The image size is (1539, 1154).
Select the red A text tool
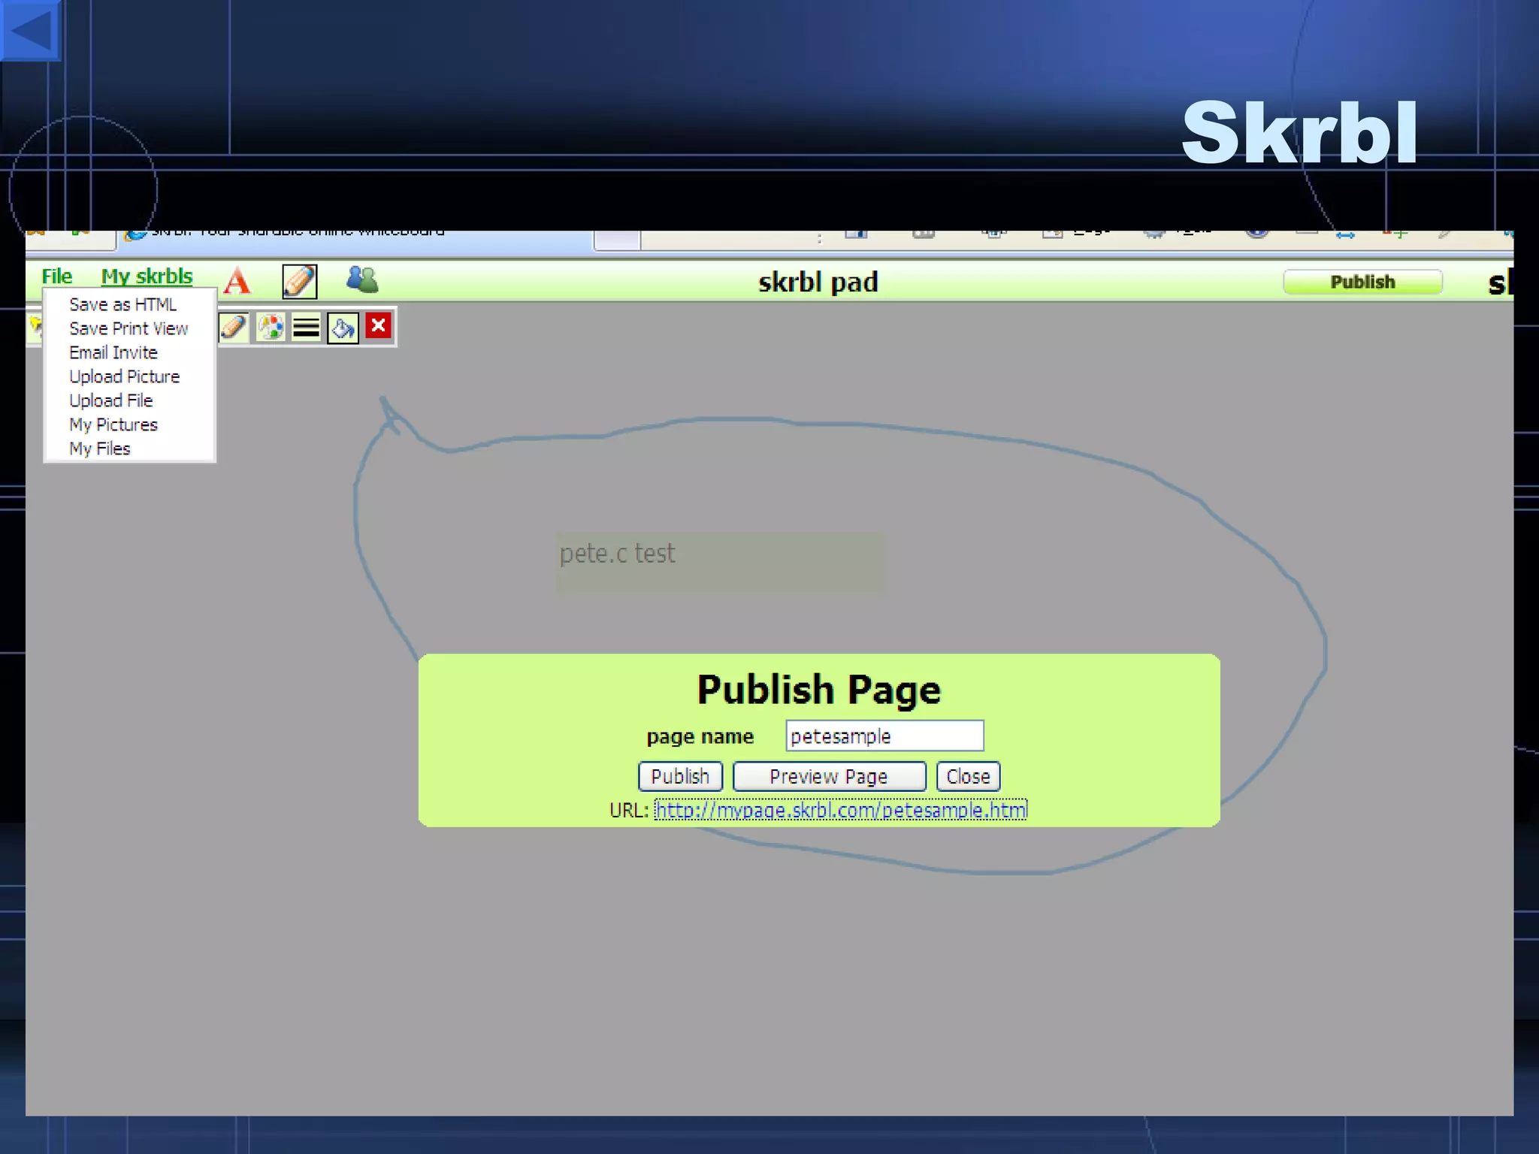click(x=237, y=281)
